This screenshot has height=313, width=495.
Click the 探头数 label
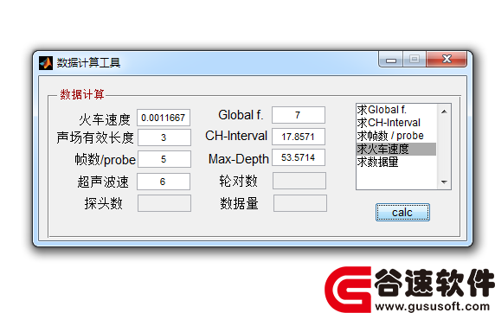tap(103, 203)
